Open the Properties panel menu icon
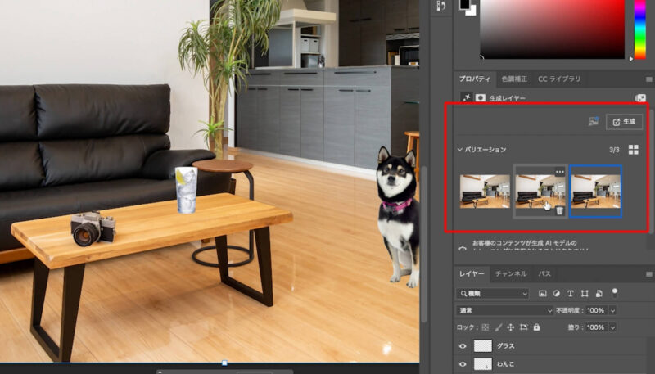 [x=648, y=79]
